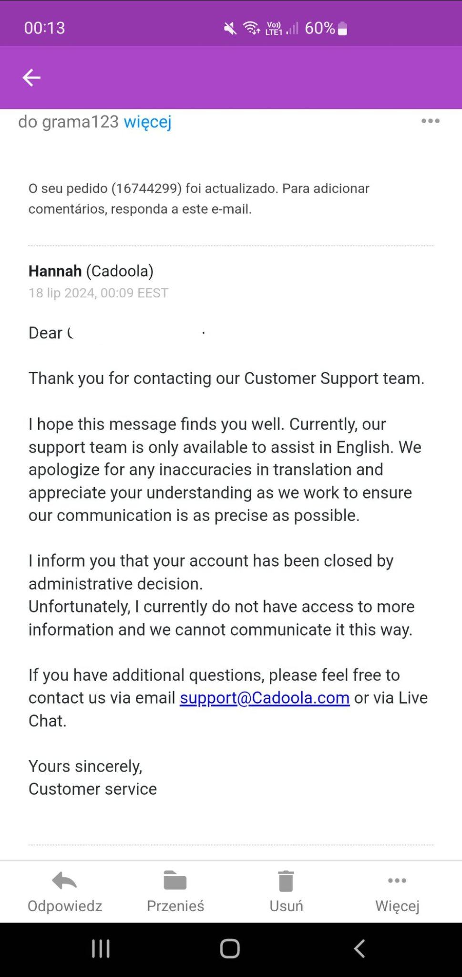Image resolution: width=462 pixels, height=977 pixels.
Task: Expand recipients with 'więcej' link
Action: (147, 122)
